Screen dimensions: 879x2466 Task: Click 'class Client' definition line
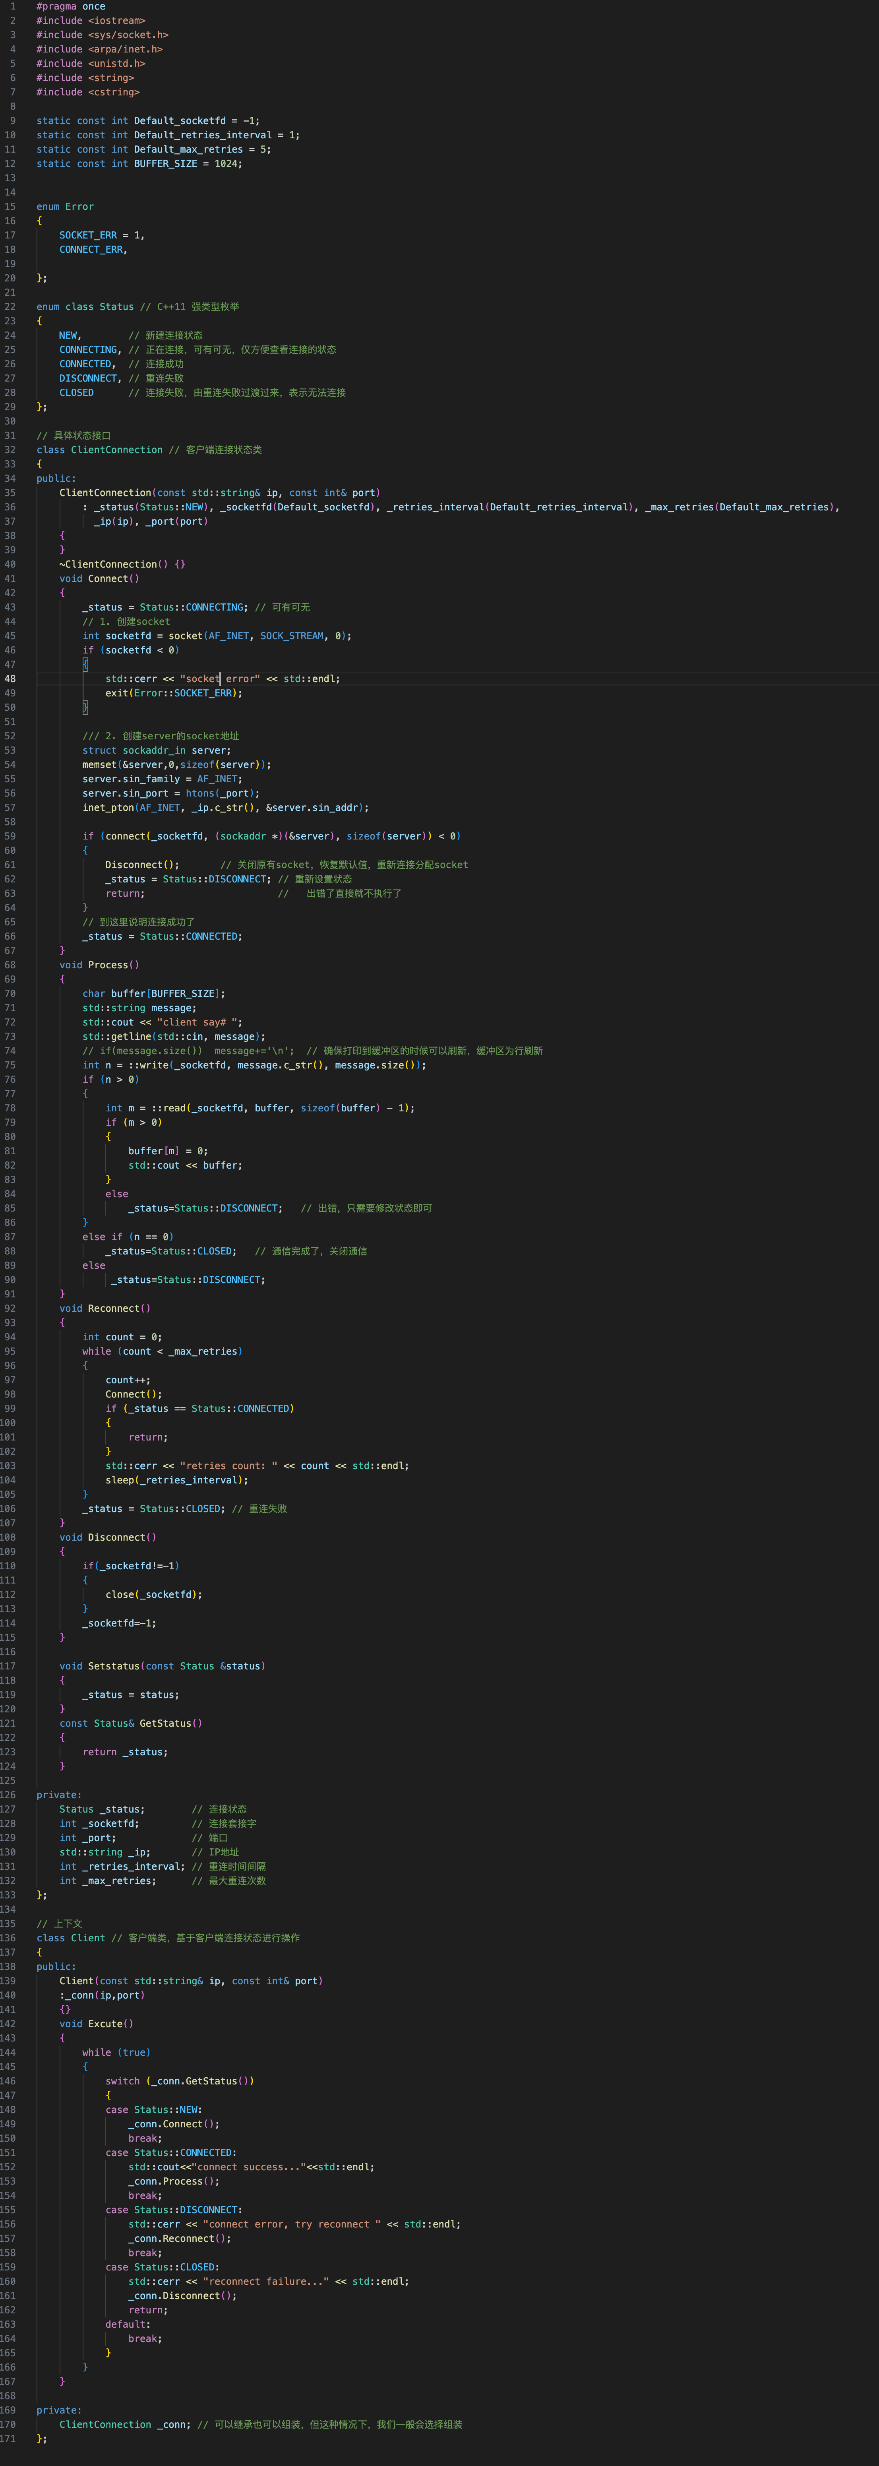(x=71, y=1939)
